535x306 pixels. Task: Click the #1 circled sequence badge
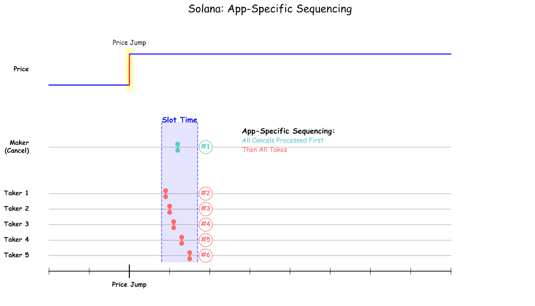click(x=206, y=147)
